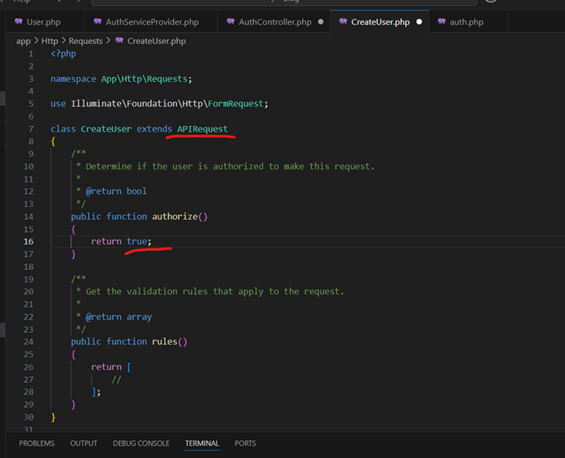Click the PHP icon on AuthServiceProvider.php tab
The image size is (565, 458).
tap(97, 21)
